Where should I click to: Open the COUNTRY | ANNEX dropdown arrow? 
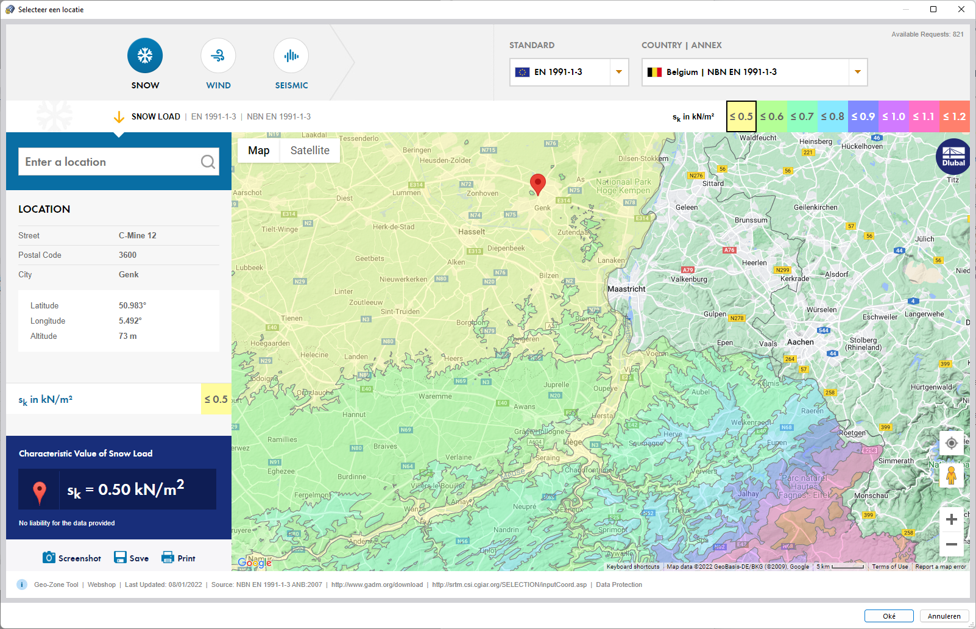pos(857,72)
